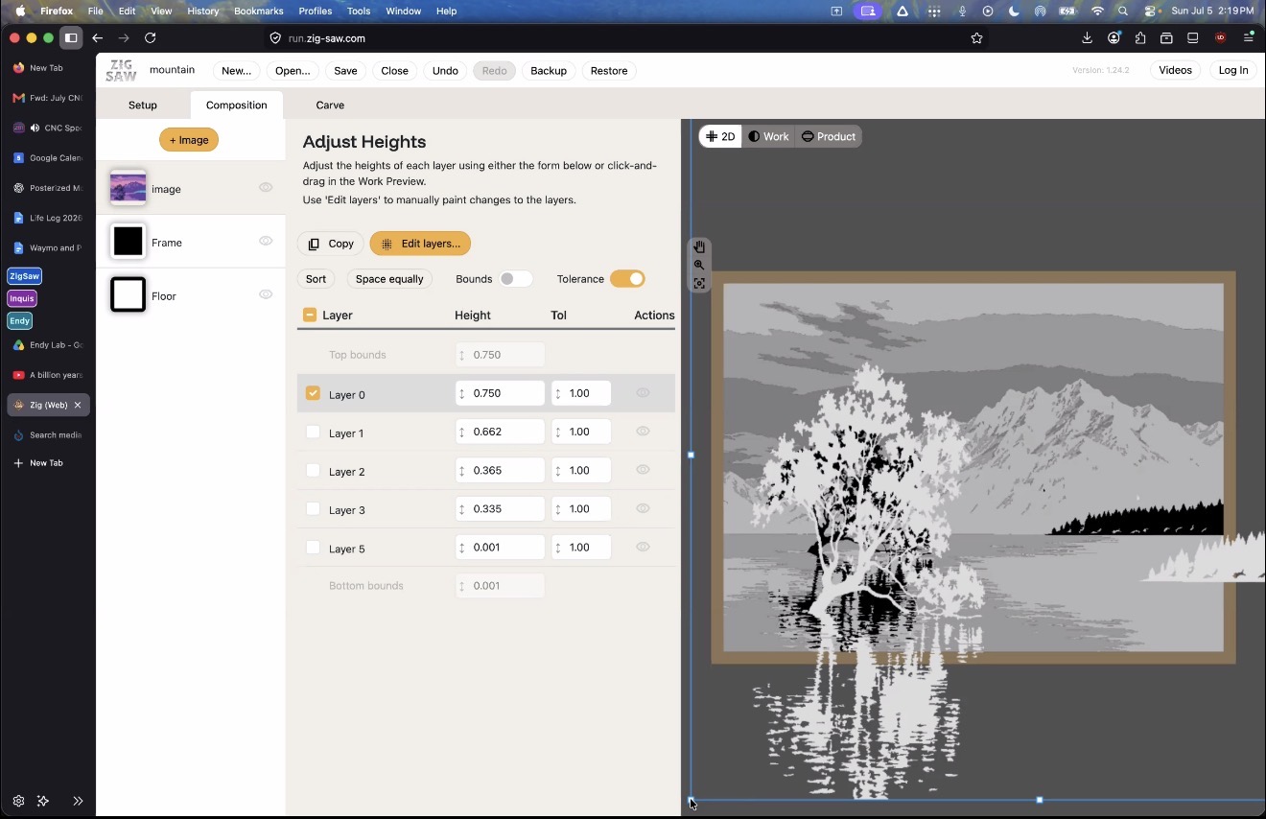Open the Firefox account icon
Viewport: 1266px width, 819px height.
coord(1114,38)
